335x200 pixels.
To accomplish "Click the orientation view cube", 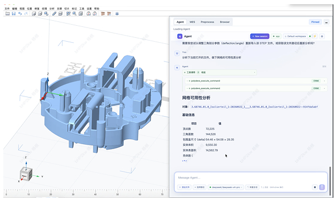I will (26, 174).
